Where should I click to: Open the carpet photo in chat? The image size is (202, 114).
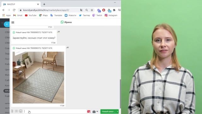pyautogui.click(x=38, y=77)
